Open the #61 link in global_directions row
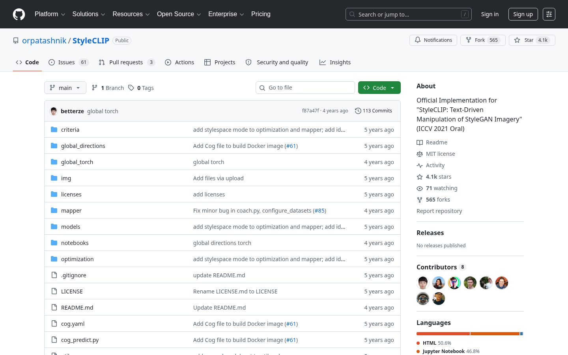The image size is (568, 355). tap(291, 146)
